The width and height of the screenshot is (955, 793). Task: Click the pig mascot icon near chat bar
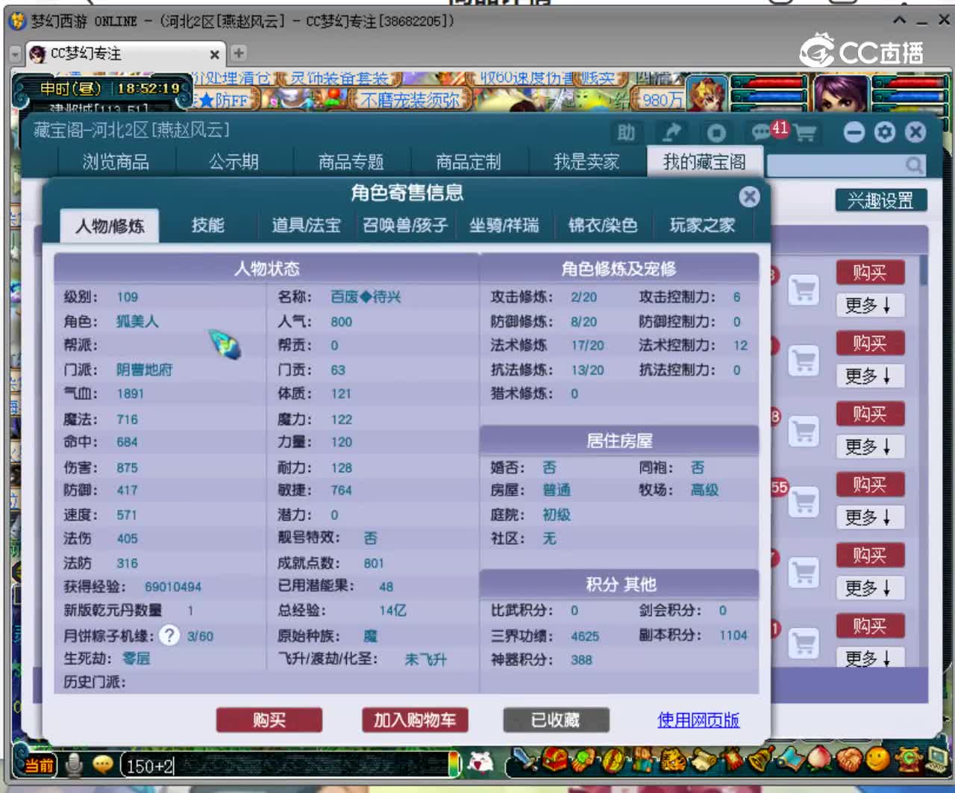[x=482, y=762]
